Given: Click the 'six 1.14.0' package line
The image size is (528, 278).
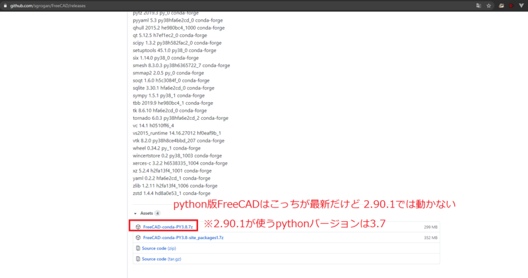Looking at the screenshot, I should tap(166, 58).
